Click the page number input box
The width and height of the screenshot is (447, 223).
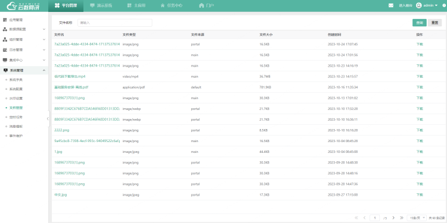pos(375,218)
